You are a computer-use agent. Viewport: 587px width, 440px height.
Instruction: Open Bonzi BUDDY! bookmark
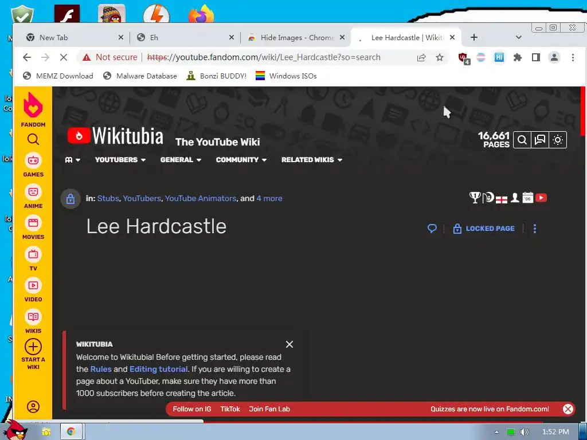pyautogui.click(x=217, y=76)
